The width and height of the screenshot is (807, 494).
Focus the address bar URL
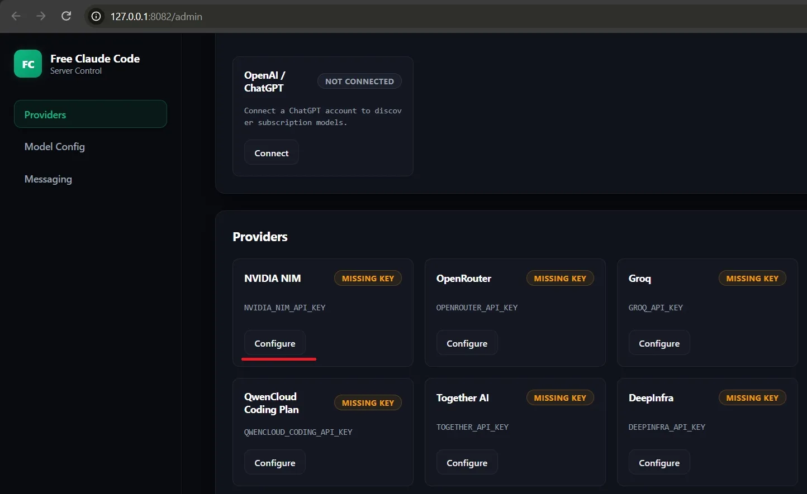point(156,17)
